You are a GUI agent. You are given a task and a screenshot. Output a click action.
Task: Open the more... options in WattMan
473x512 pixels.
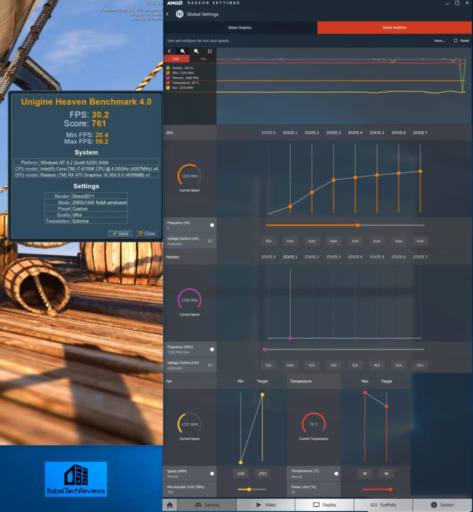439,41
